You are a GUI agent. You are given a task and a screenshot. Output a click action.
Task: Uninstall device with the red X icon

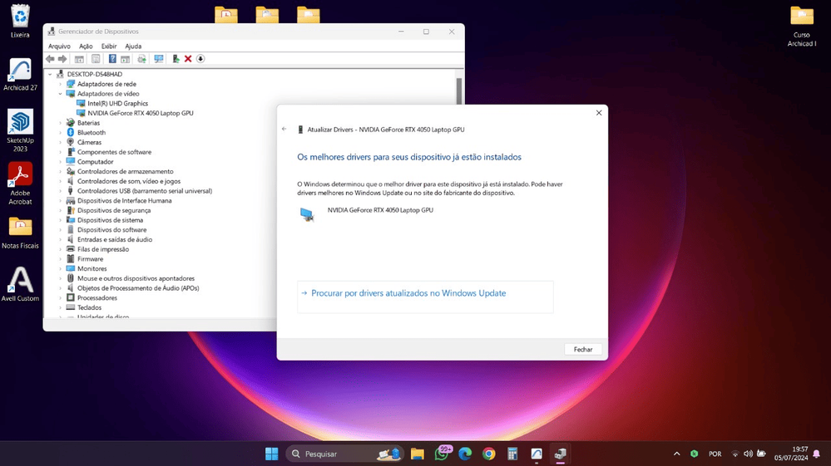click(188, 59)
